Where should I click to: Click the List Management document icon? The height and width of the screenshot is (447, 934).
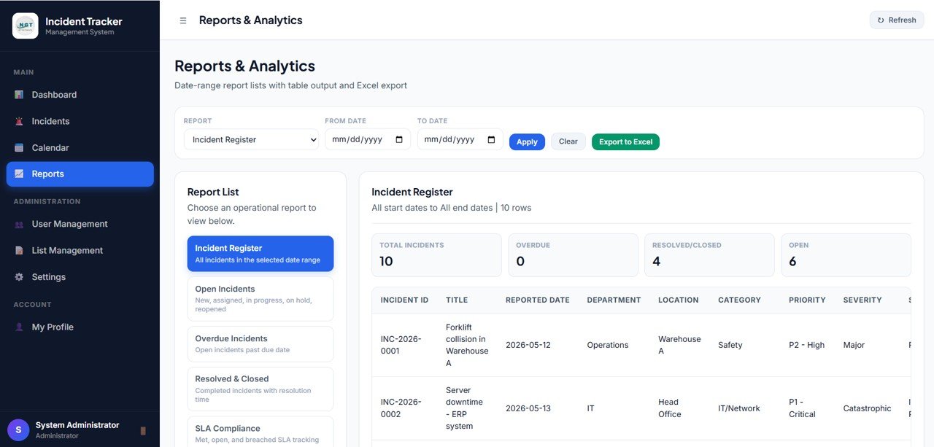[19, 250]
